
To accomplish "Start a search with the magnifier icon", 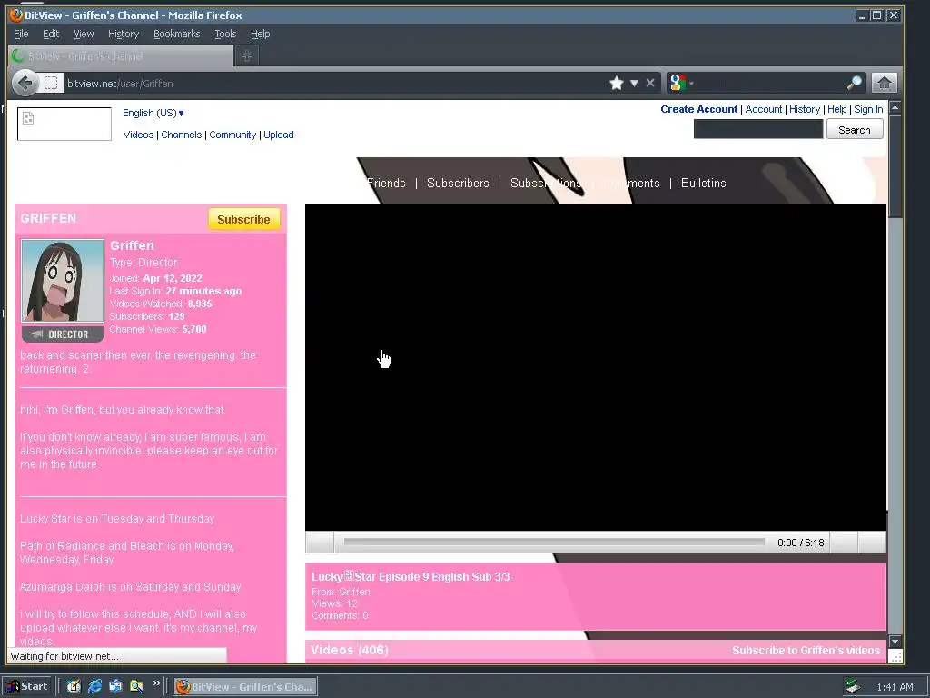I will 854,83.
